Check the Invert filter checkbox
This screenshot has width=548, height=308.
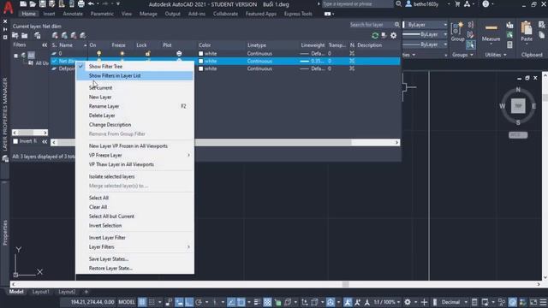(x=15, y=141)
